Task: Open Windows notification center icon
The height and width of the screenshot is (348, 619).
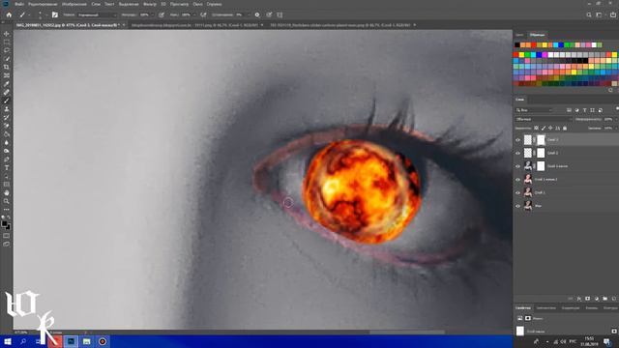Action: coord(607,341)
